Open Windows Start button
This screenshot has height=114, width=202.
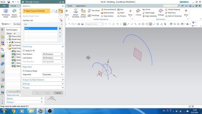(x=3, y=111)
